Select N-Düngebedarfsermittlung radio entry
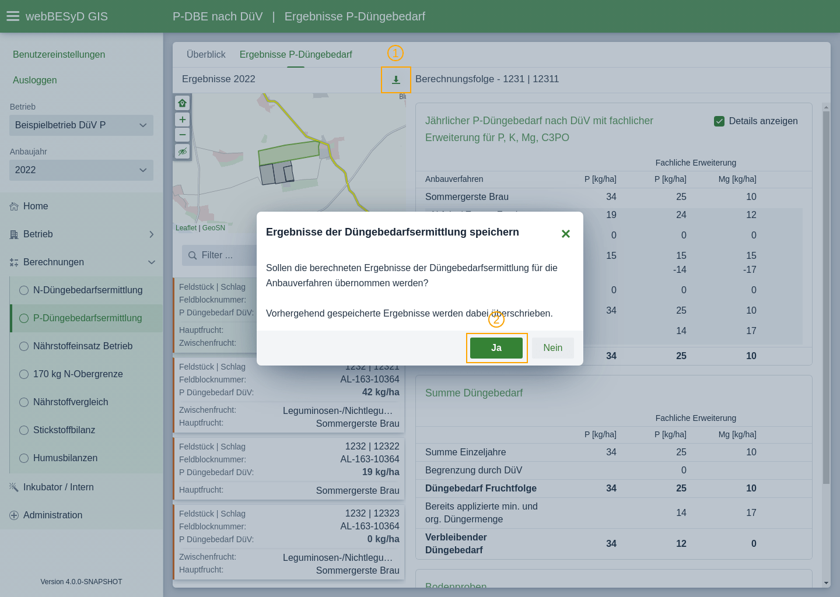This screenshot has width=840, height=597. 86,290
